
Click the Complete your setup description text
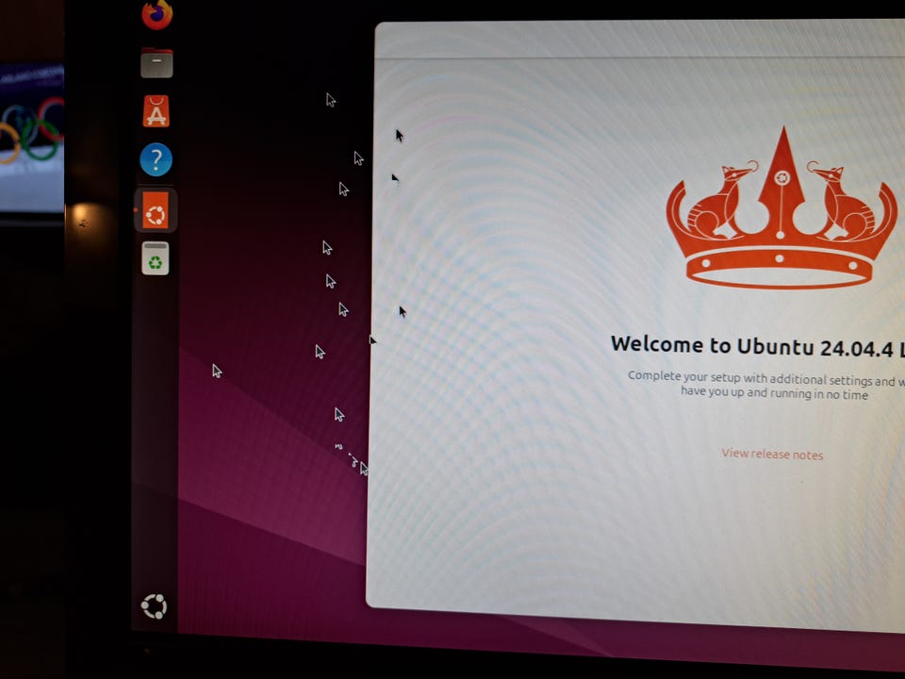pyautogui.click(x=767, y=386)
